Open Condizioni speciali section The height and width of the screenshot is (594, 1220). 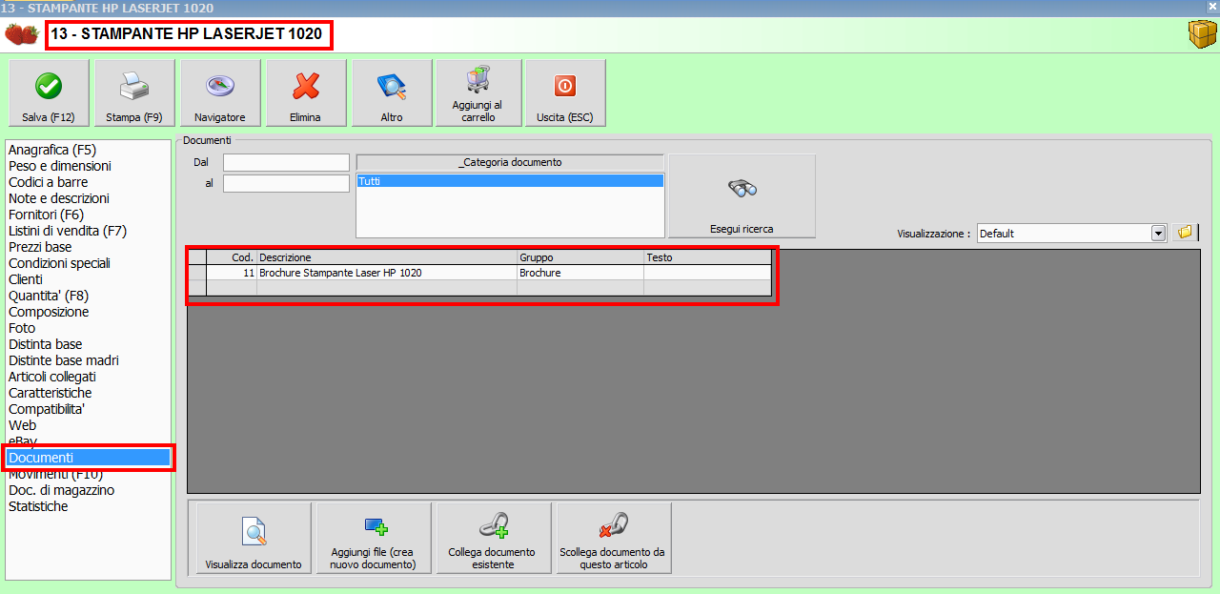[60, 263]
